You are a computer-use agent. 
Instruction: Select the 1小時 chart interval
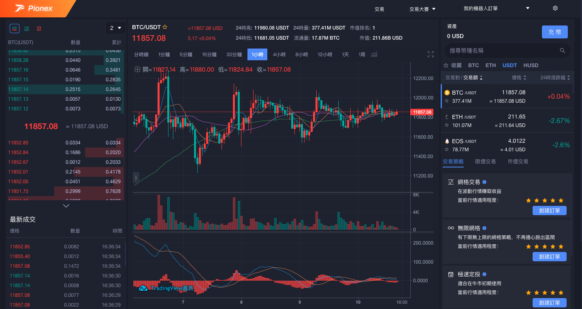[257, 55]
